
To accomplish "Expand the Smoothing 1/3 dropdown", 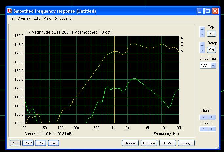I will 213,66.
